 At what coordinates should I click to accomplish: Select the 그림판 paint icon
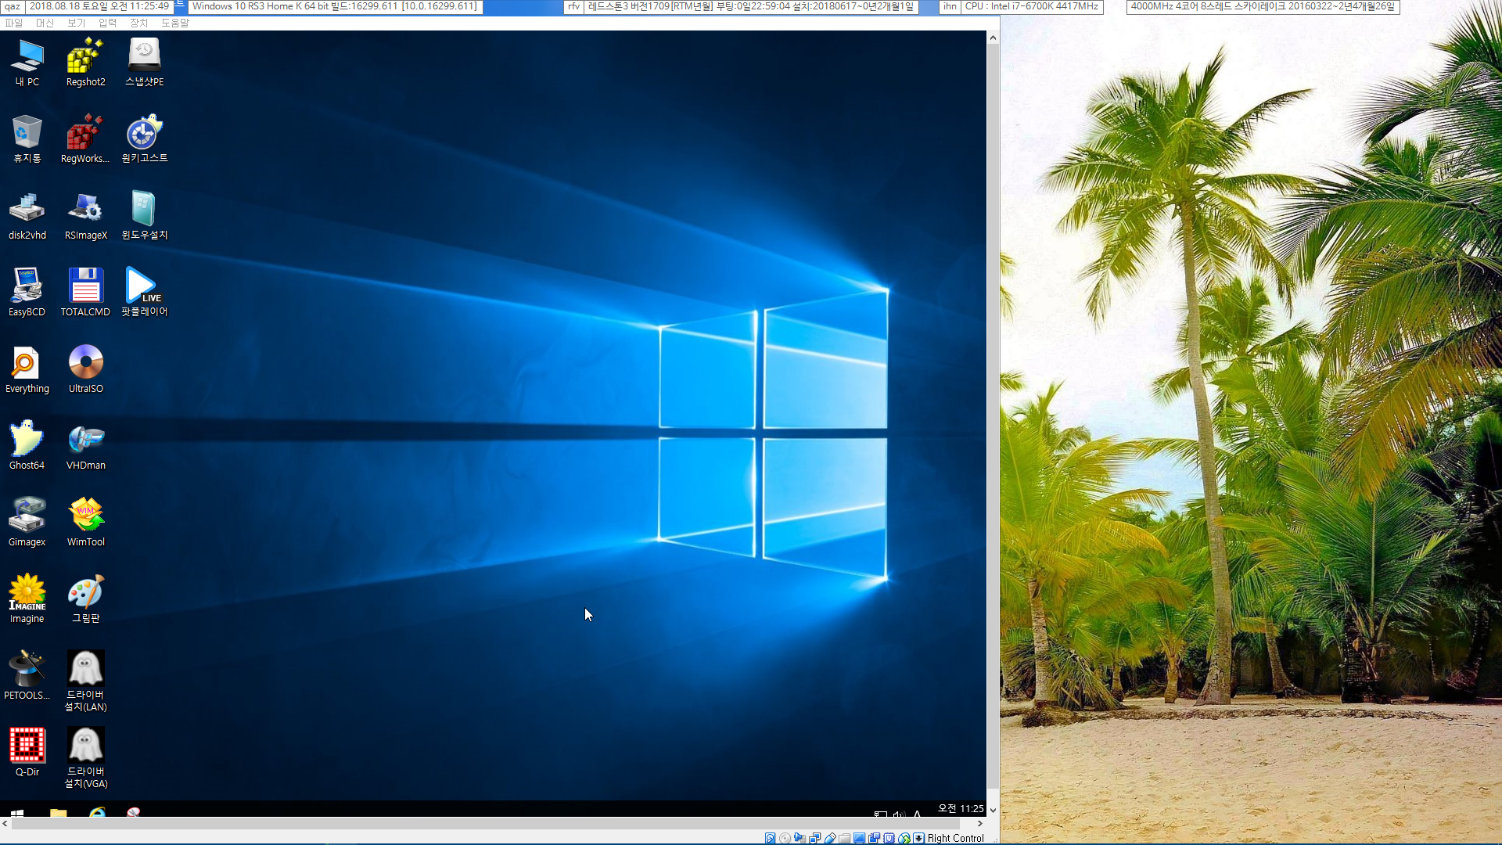[85, 599]
